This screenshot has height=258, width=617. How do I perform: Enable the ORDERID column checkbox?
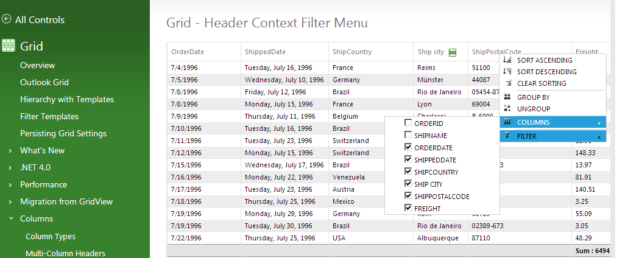(408, 123)
